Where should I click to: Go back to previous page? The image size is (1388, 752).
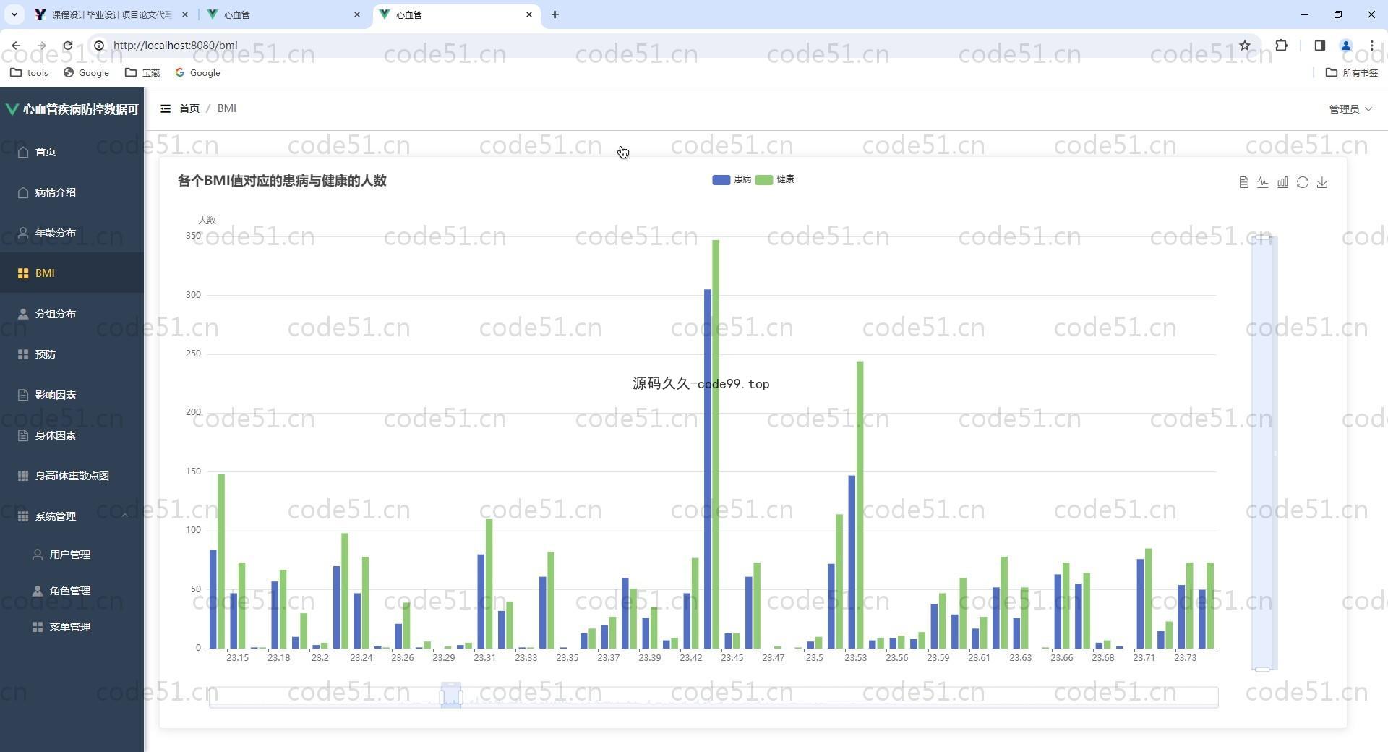pyautogui.click(x=16, y=46)
